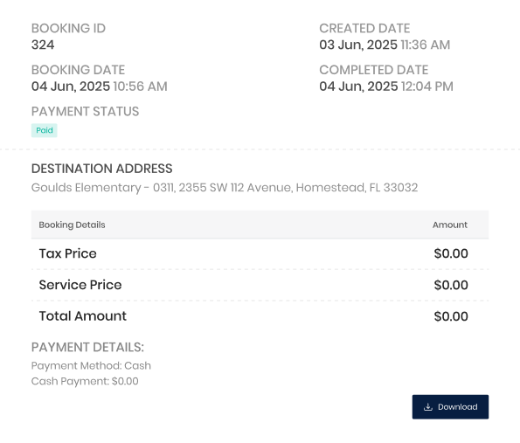The width and height of the screenshot is (520, 443).
Task: Click the DESTINATION ADDRESS heading
Action: point(101,169)
